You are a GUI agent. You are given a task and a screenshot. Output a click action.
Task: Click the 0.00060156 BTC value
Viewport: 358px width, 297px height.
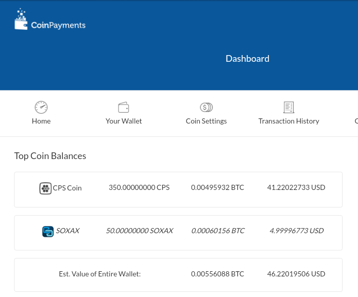pyautogui.click(x=218, y=231)
